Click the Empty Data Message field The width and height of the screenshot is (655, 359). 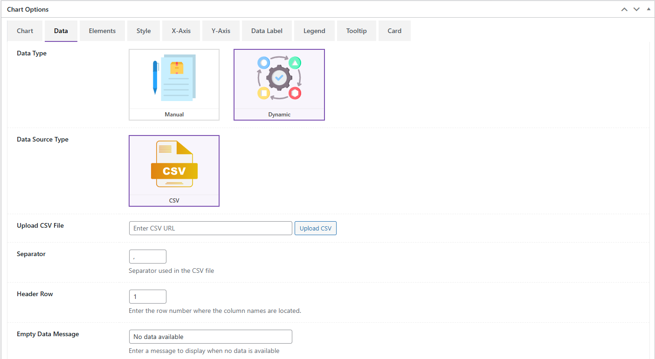tap(211, 337)
